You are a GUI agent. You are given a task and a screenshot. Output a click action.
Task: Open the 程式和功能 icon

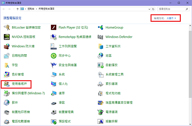pyautogui.click(x=100, y=93)
